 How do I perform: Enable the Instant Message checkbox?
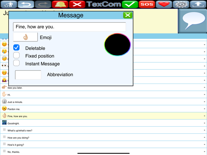(16, 63)
